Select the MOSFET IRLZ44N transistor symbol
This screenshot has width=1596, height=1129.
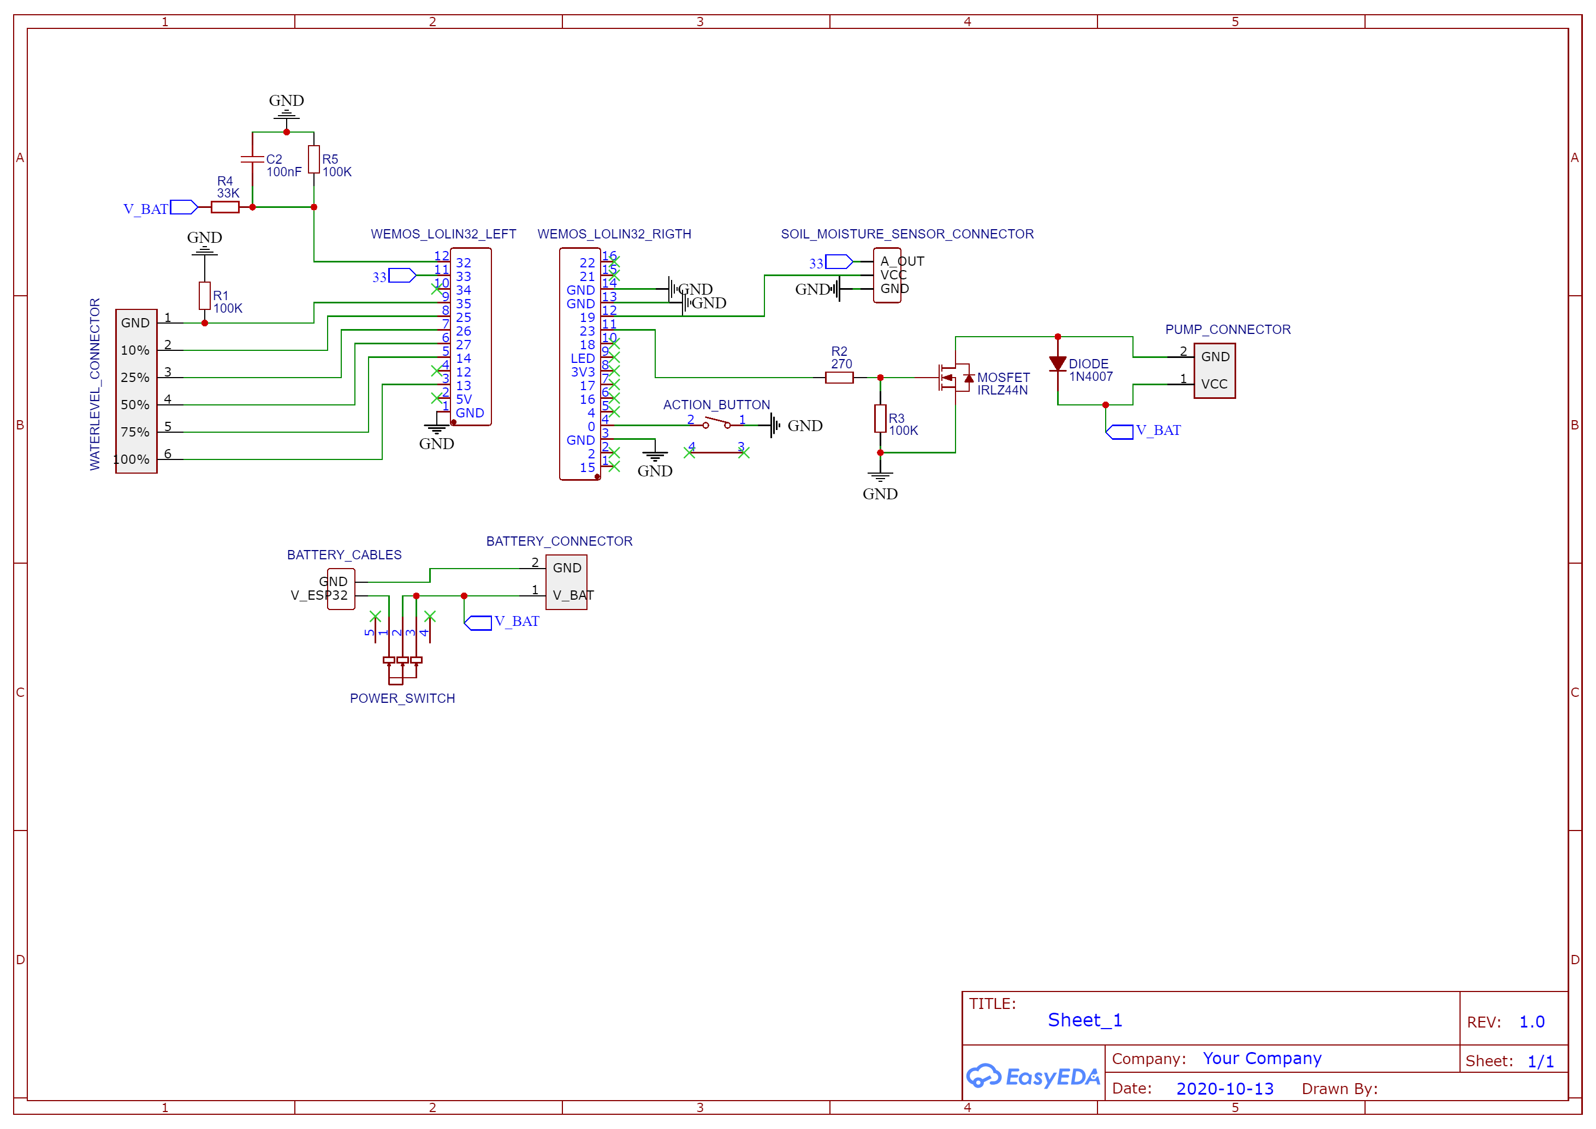pos(955,378)
